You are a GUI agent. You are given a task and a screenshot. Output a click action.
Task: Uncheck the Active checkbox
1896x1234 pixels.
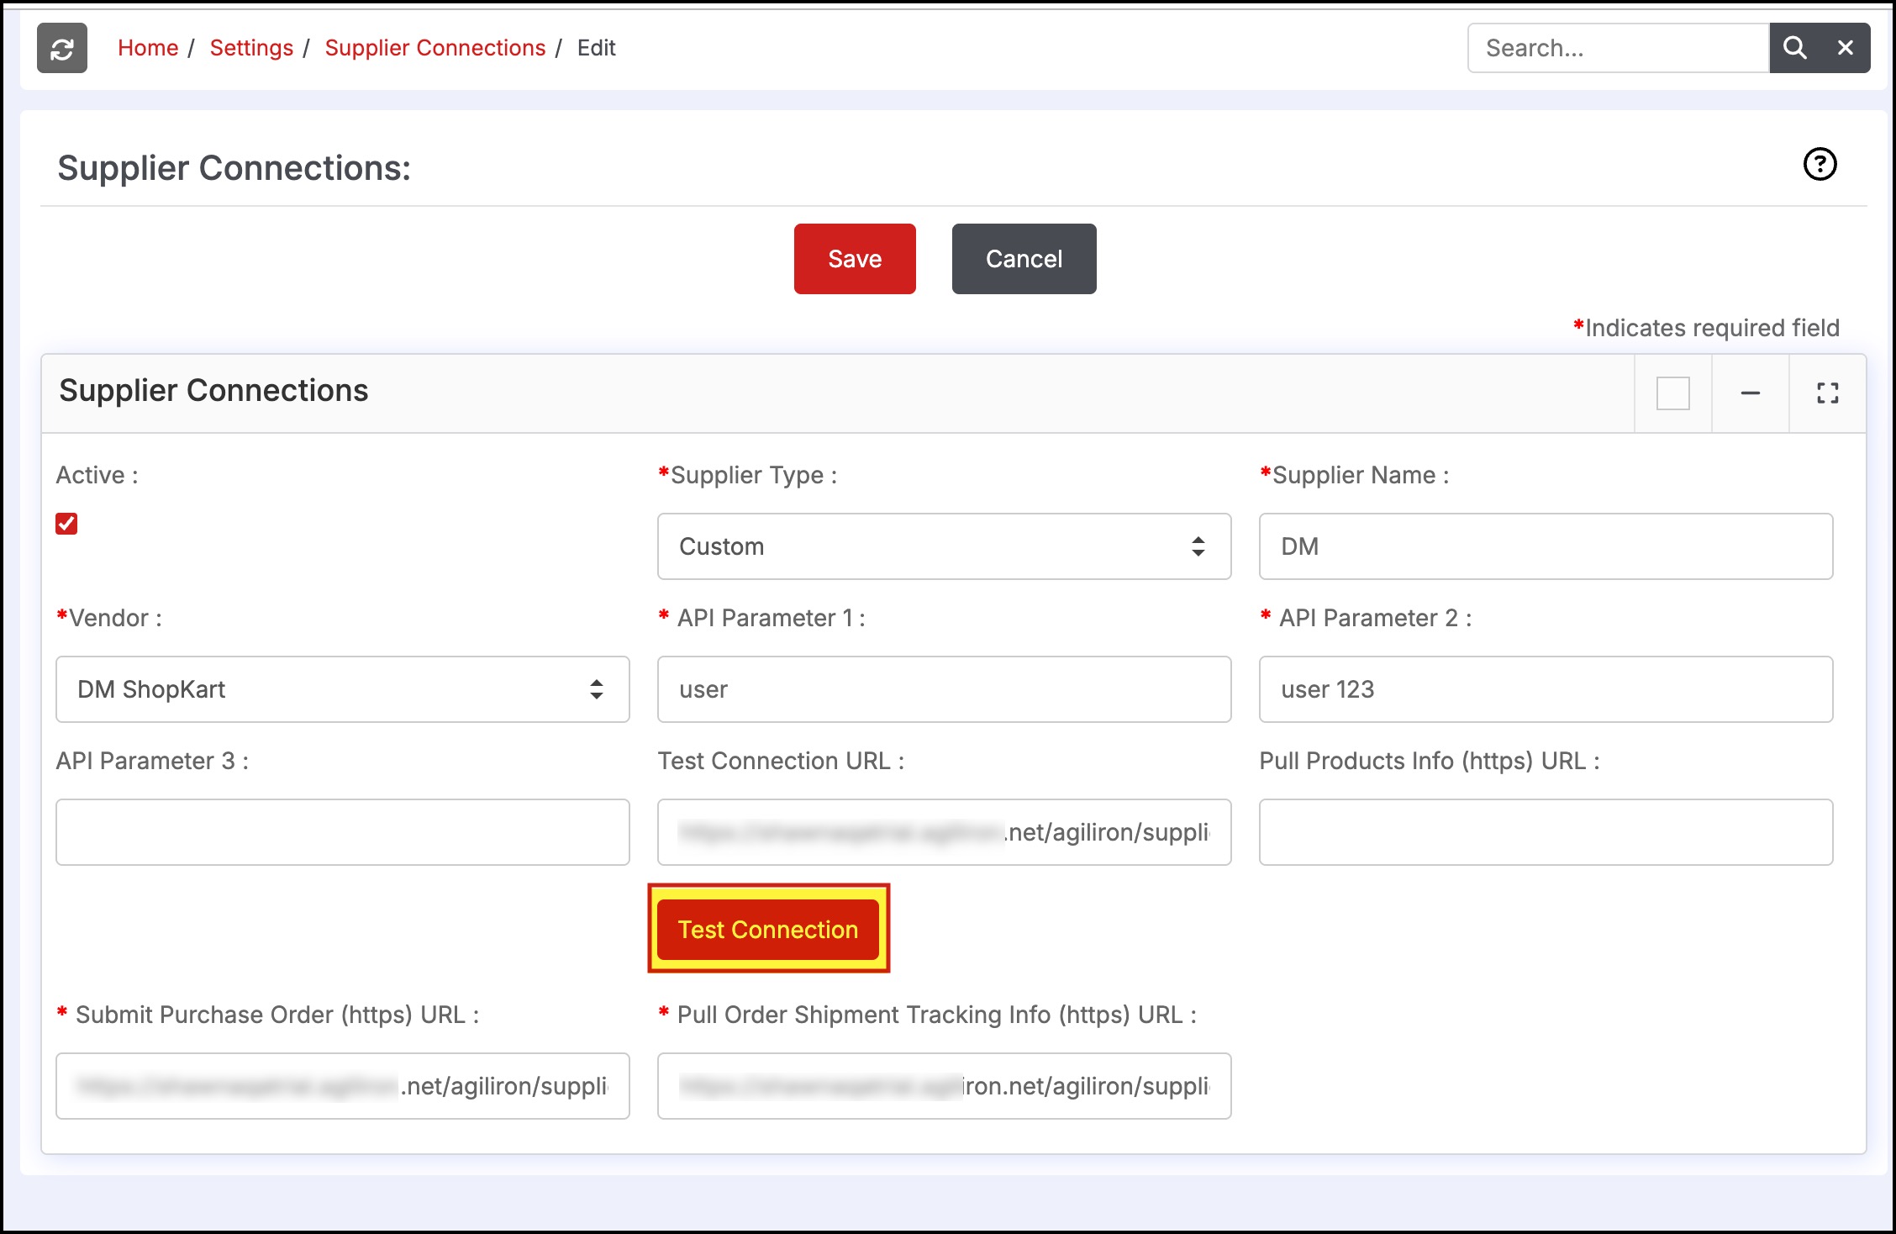coord(66,524)
